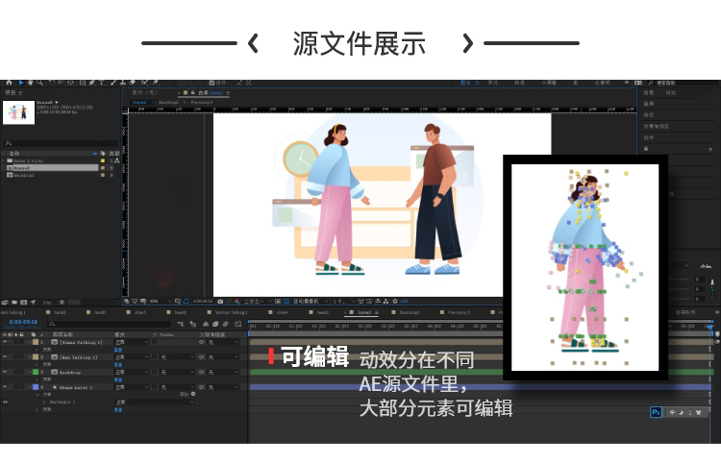This screenshot has width=721, height=464.
Task: Click the graph editor icon in timeline
Action: click(237, 324)
